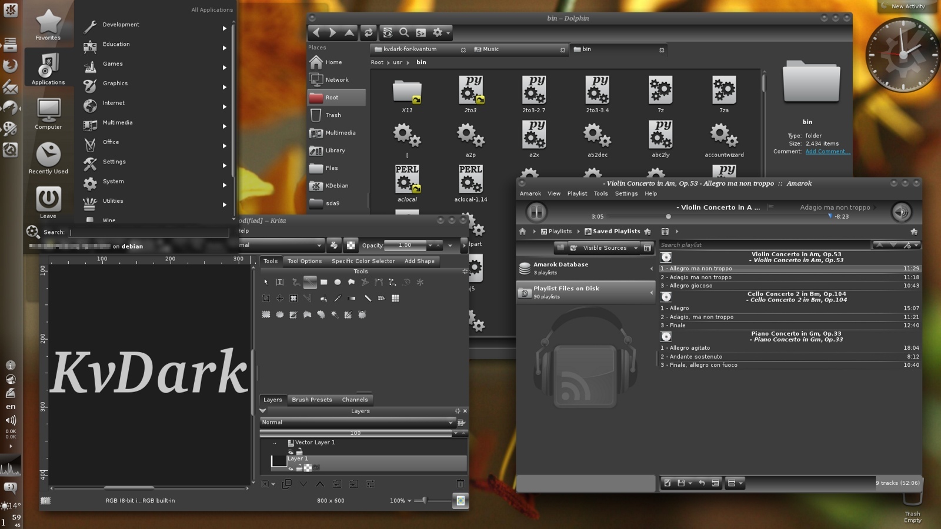Select the Fill bucket tool in Krita

323,299
